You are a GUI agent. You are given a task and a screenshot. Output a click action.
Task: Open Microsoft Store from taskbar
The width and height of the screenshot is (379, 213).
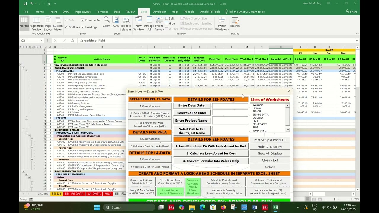(213, 207)
